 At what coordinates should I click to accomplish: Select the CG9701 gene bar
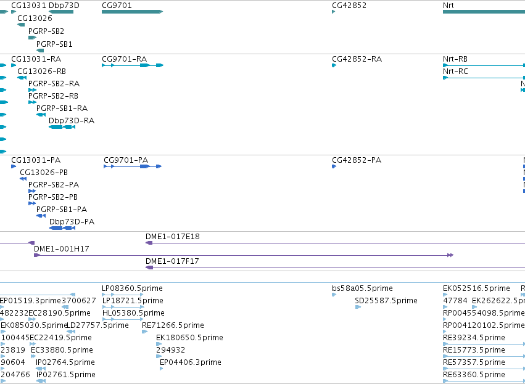click(x=132, y=12)
